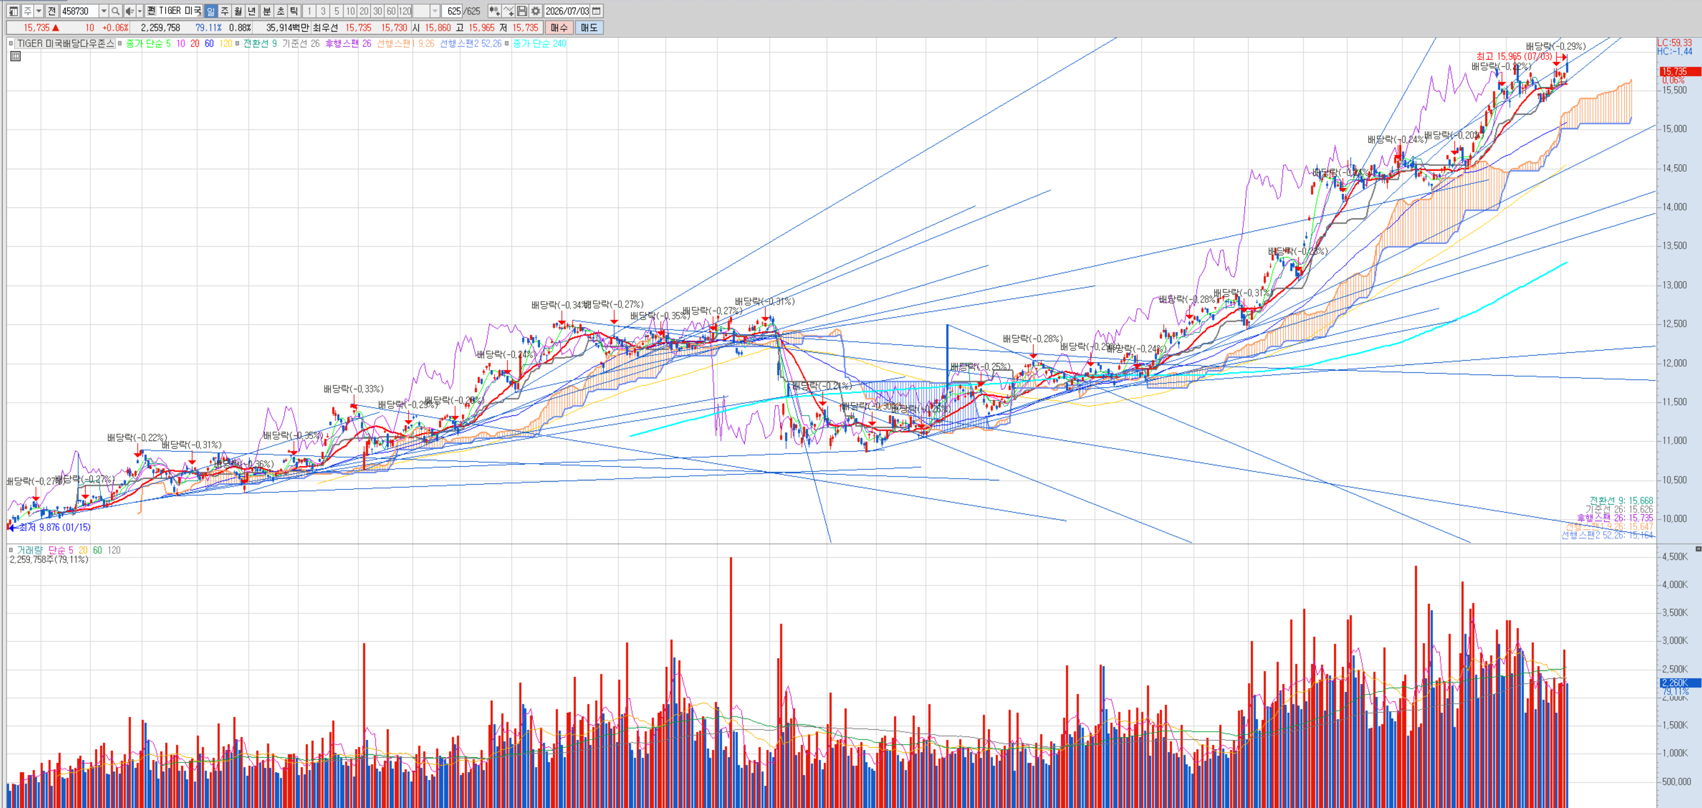Click the 편 ETF tag beside the name
This screenshot has width=1702, height=808.
[151, 11]
